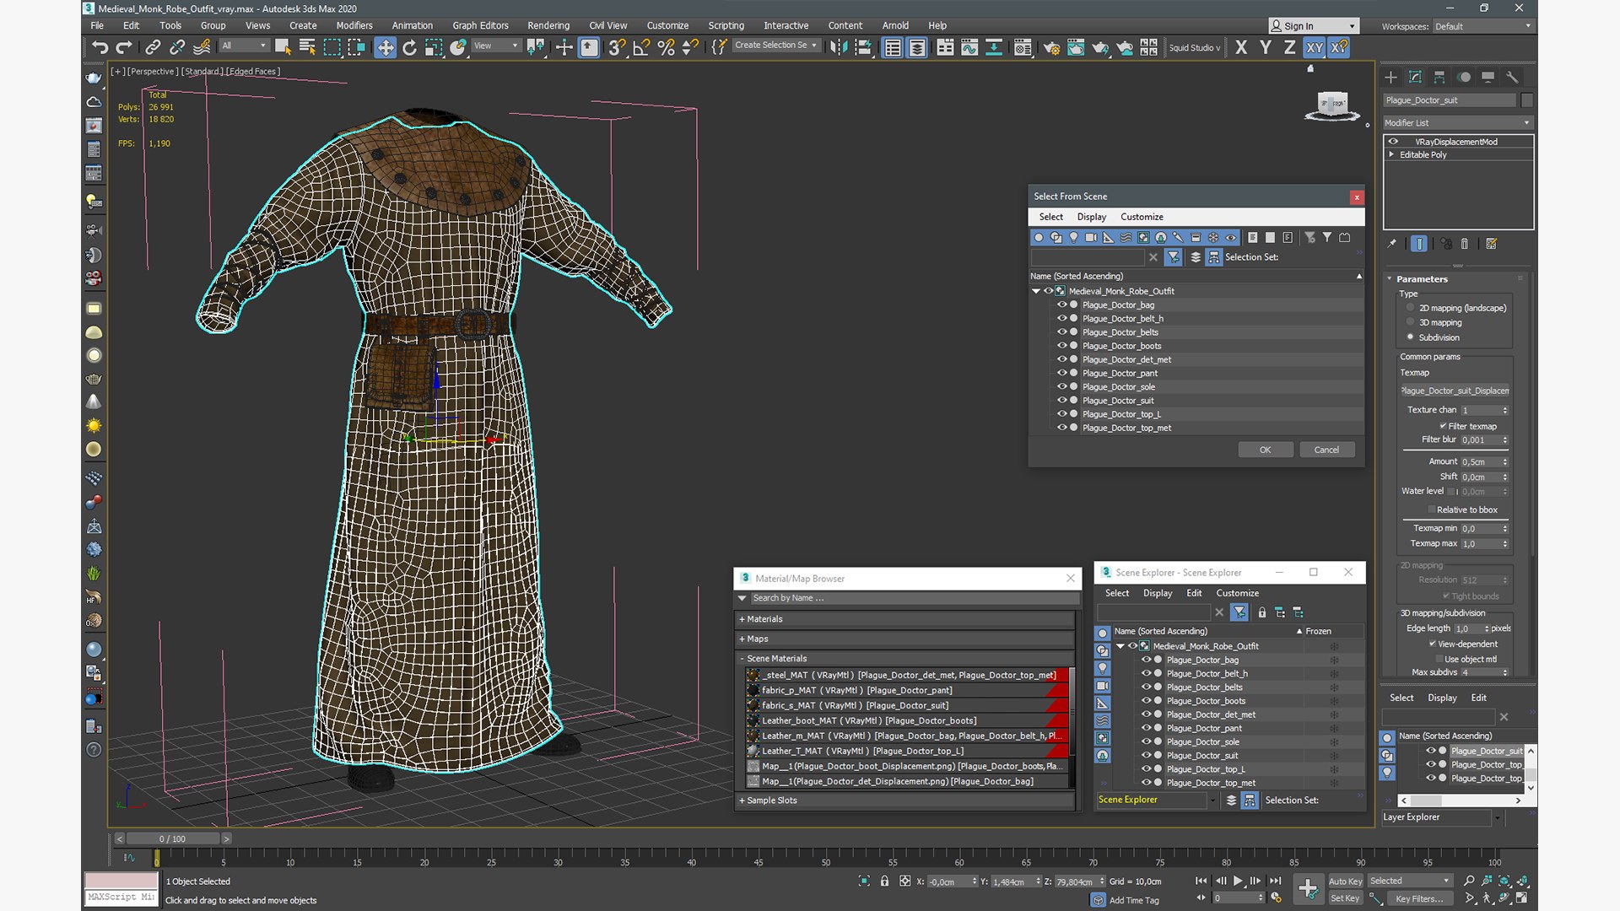1620x911 pixels.
Task: Collapse Medieval_Monk_Robe_Outfit in Scene Explorer
Action: click(x=1120, y=646)
